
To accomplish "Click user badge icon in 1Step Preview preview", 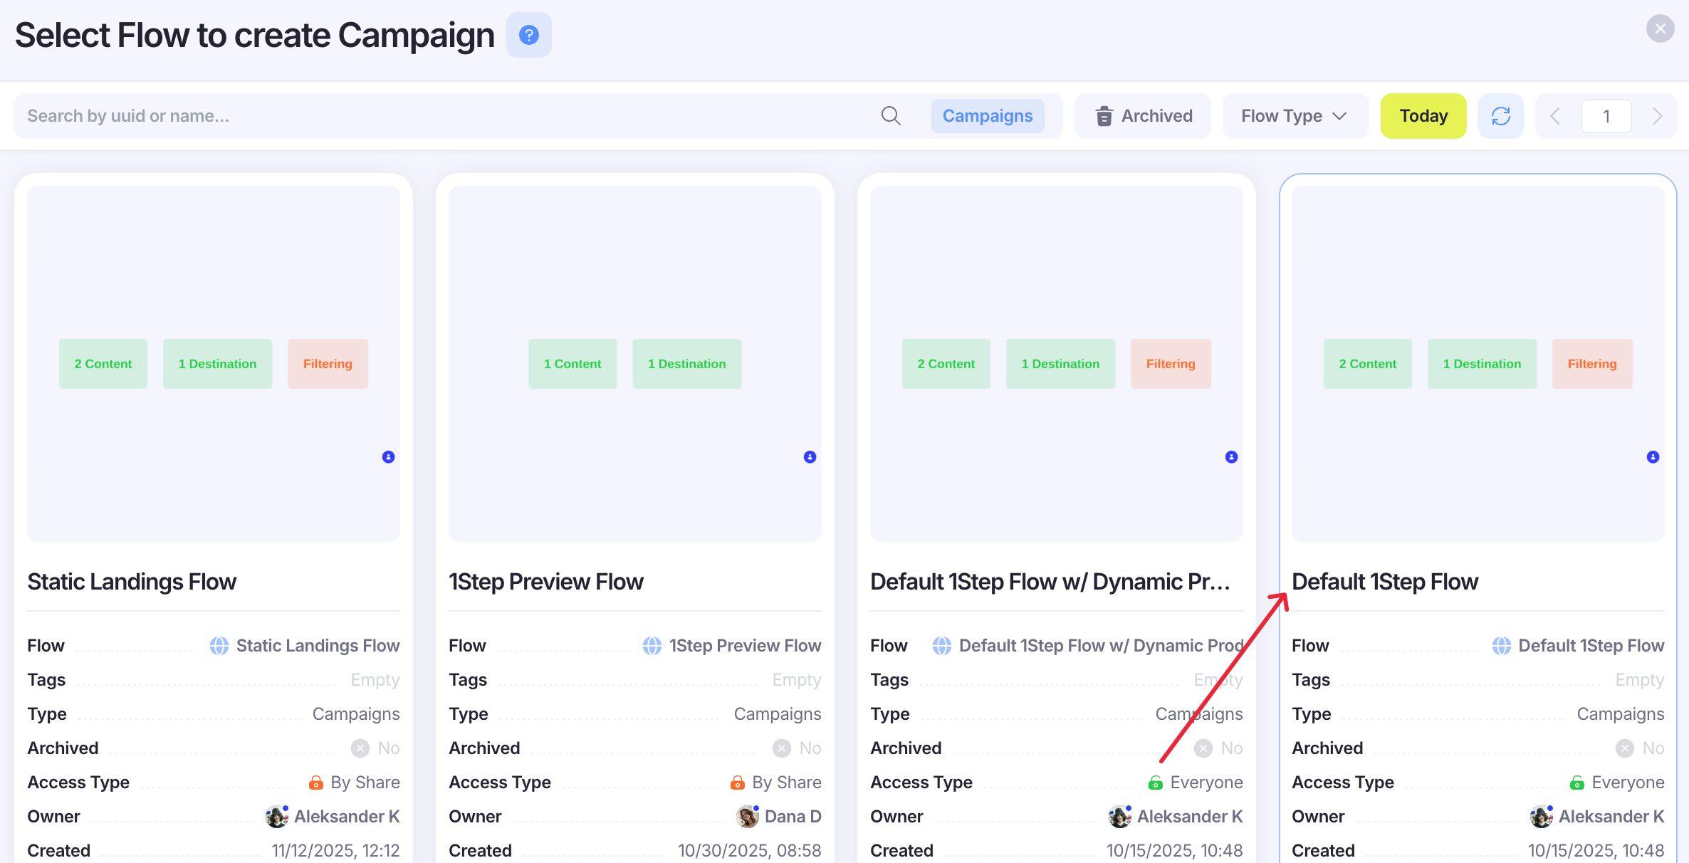I will click(810, 457).
